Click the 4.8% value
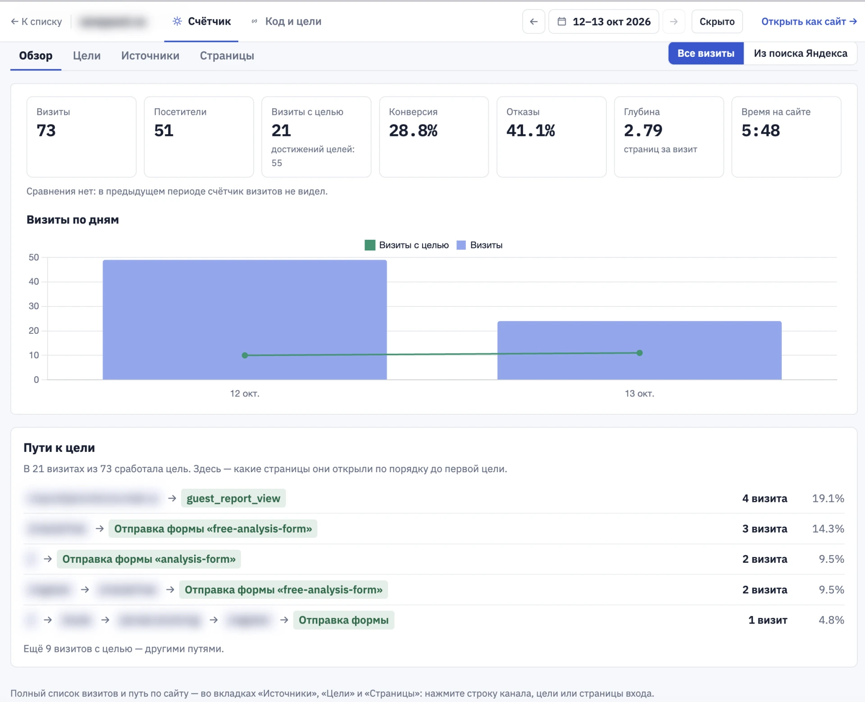 click(x=831, y=620)
